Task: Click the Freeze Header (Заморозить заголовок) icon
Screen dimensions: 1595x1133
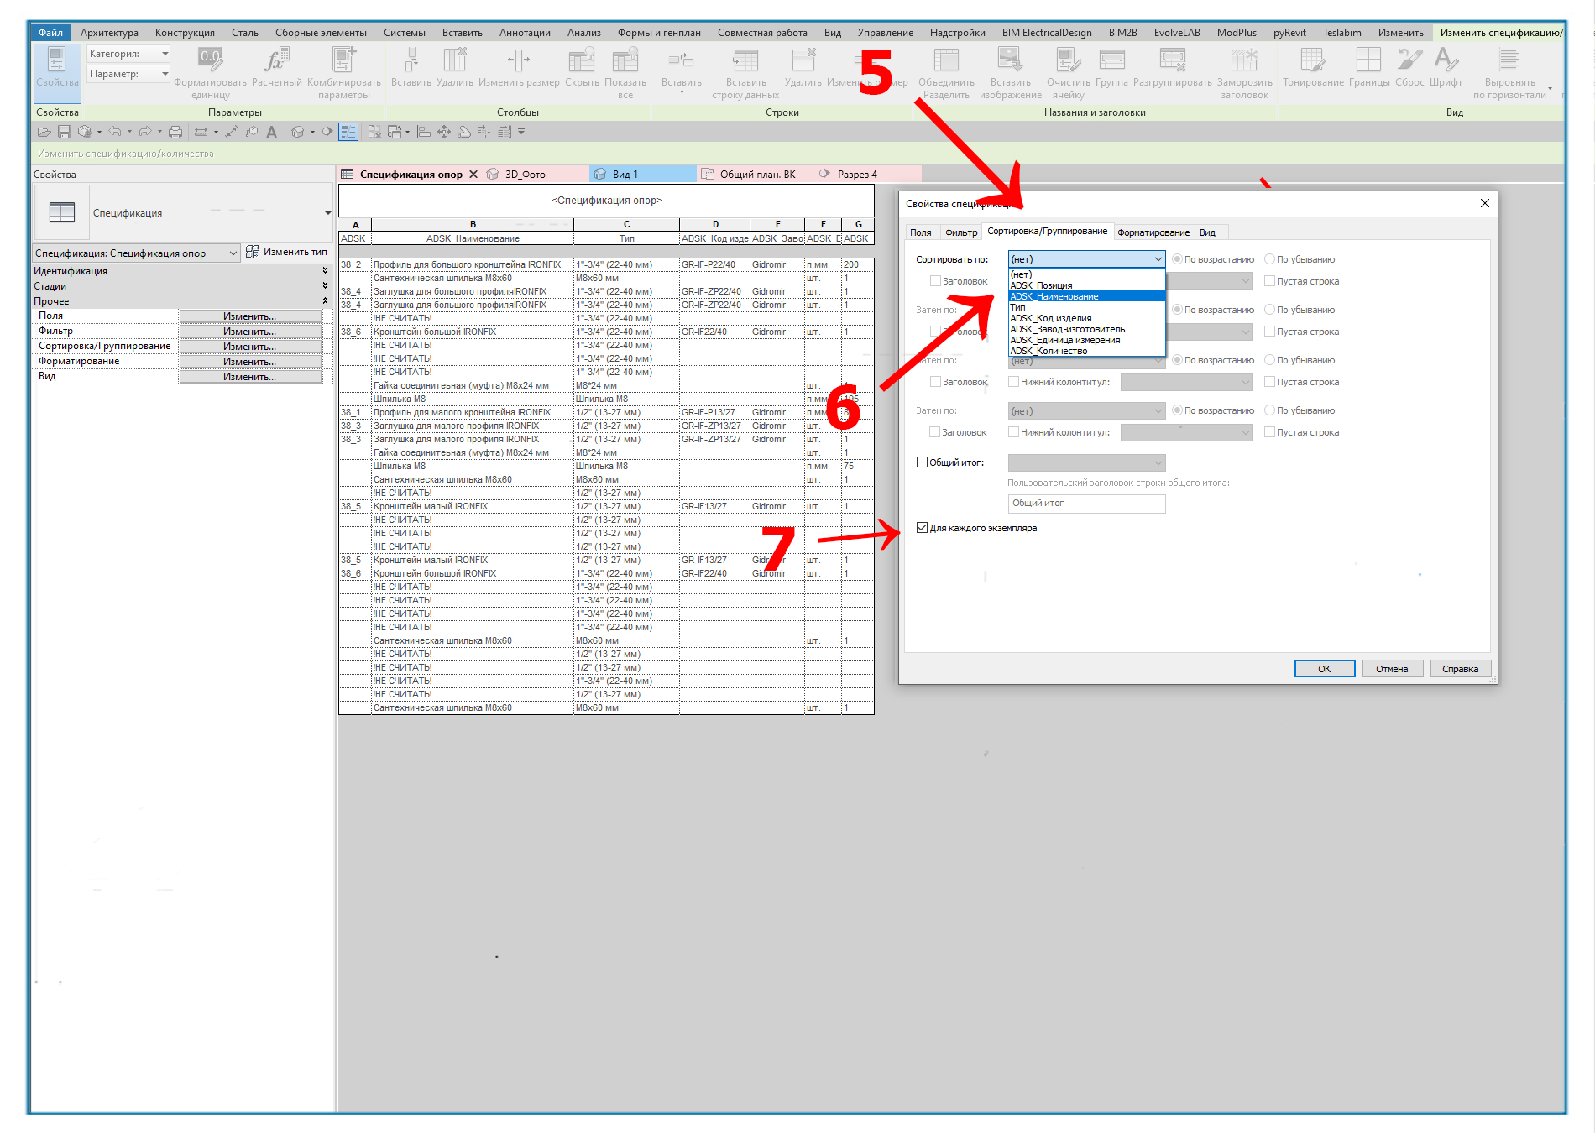Action: [1244, 60]
